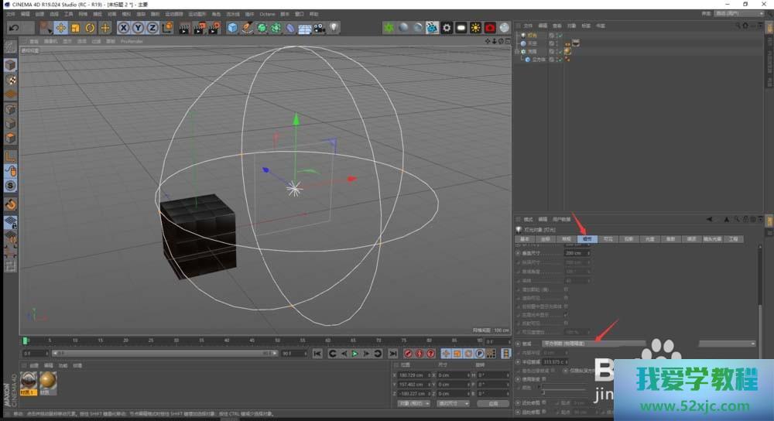This screenshot has width=774, height=421.
Task: Click the 垂直尺寸 200 cm input field
Action: click(574, 253)
